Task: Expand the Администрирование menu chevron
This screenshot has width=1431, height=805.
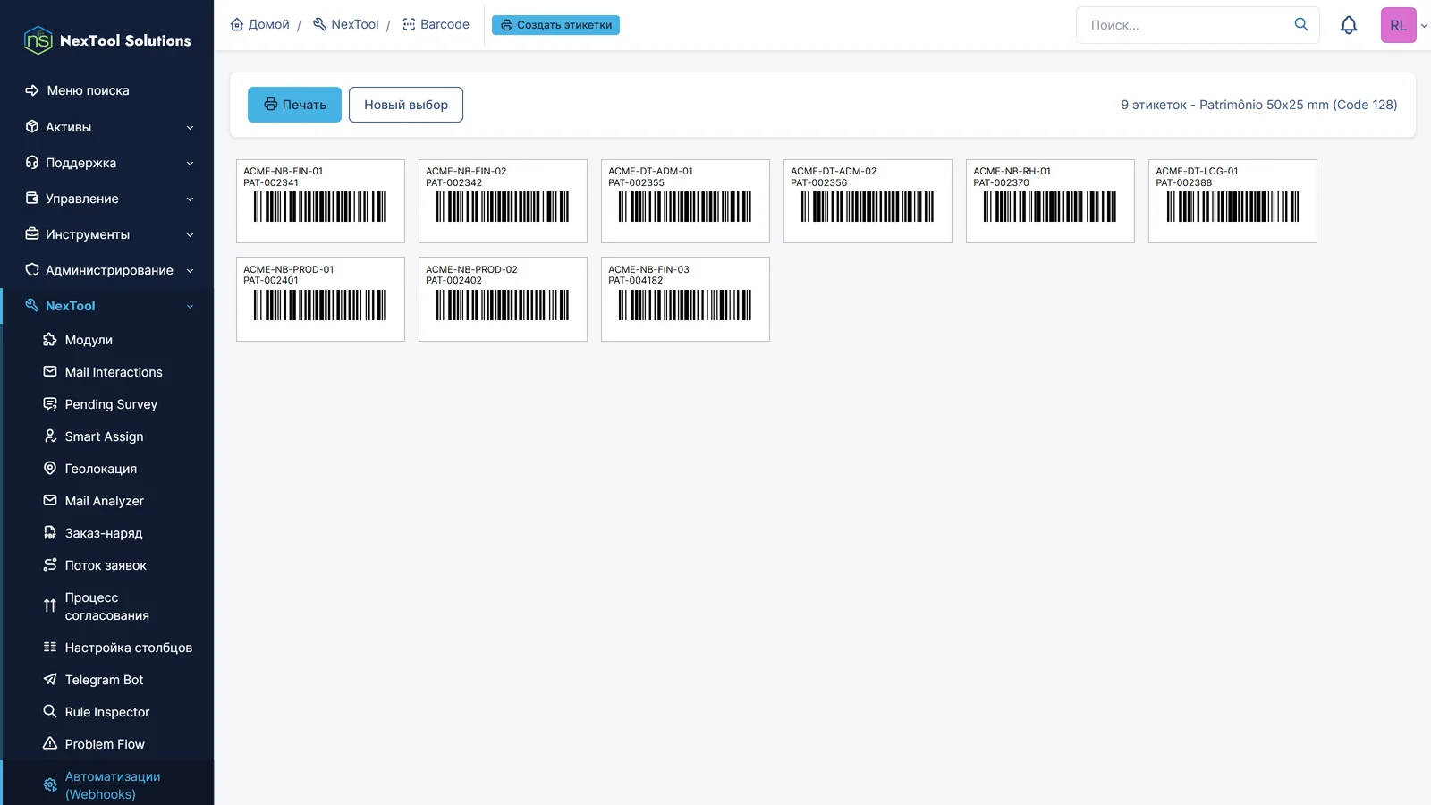Action: pyautogui.click(x=190, y=271)
